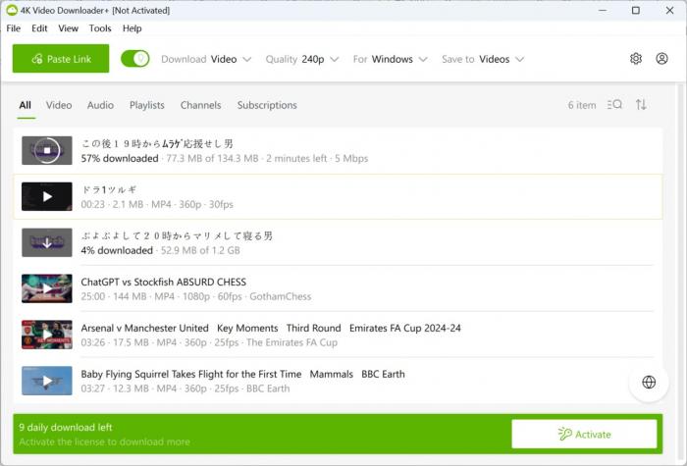Open the sort order arrows icon
The image size is (687, 466).
(x=641, y=105)
